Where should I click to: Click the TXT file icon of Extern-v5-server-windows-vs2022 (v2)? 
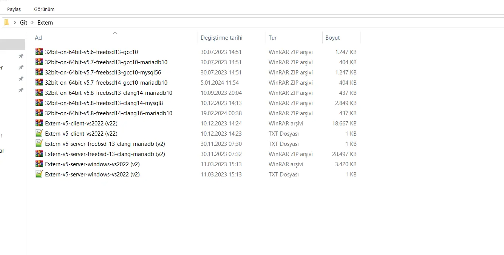(39, 174)
